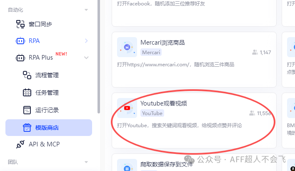Click the API & MCP plug icon

(x=20, y=144)
